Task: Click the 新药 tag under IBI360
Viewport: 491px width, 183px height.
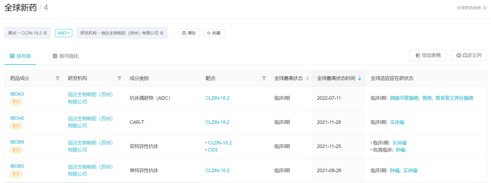Action: [x=16, y=174]
